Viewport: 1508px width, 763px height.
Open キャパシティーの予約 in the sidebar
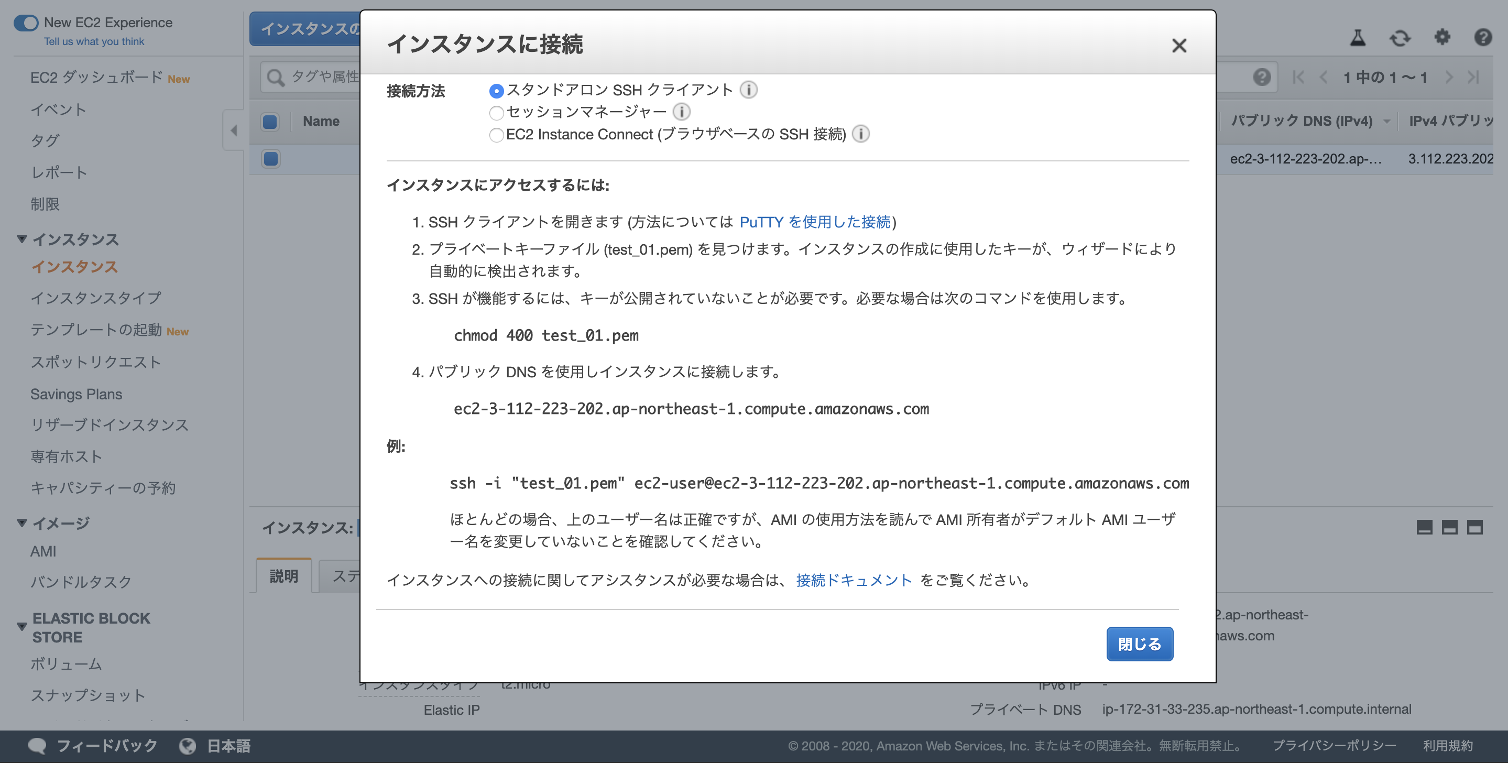coord(103,488)
